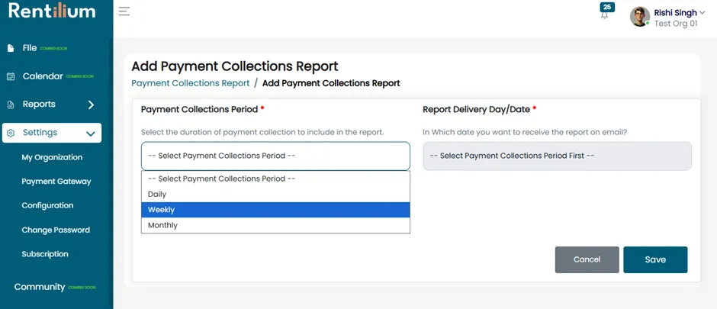This screenshot has width=717, height=309.
Task: Click the Reports icon in sidebar
Action: click(11, 105)
